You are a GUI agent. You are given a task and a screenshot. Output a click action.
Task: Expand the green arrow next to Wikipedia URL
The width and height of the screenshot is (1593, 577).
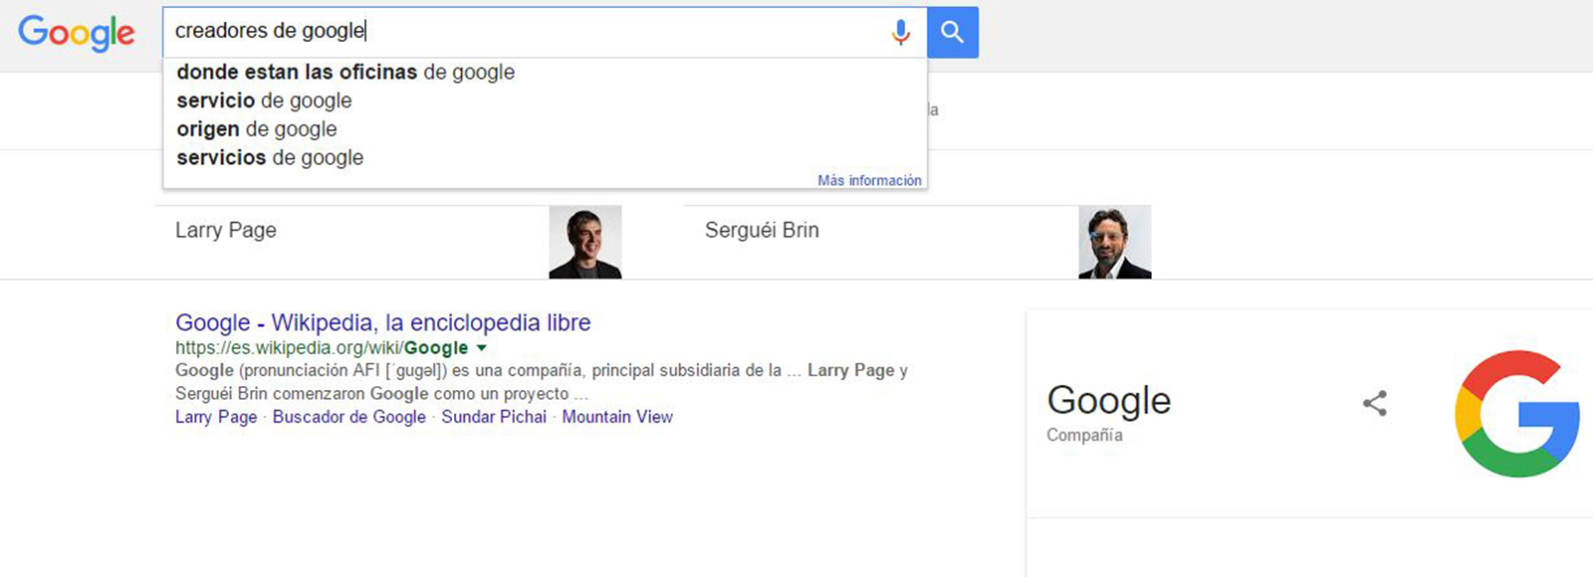(482, 348)
